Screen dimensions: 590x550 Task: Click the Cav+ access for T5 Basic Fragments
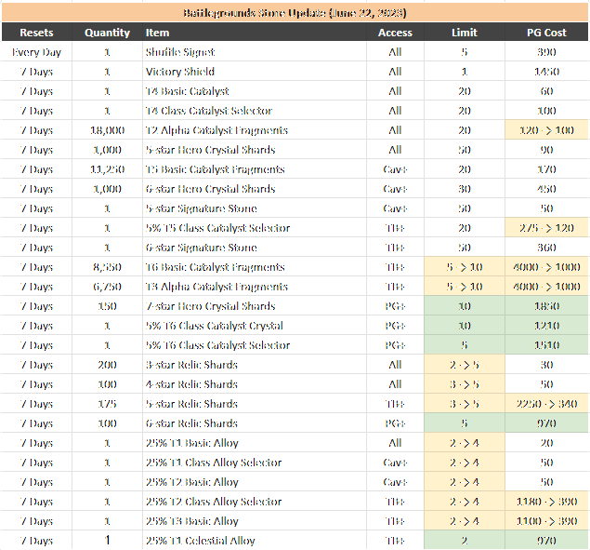click(x=395, y=169)
